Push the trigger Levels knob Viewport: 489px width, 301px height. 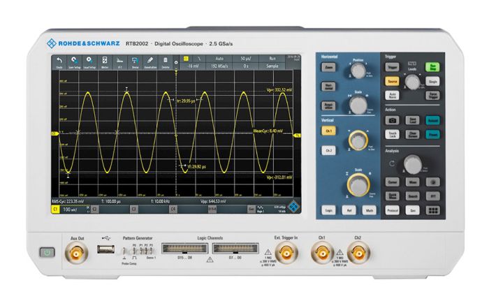point(412,82)
